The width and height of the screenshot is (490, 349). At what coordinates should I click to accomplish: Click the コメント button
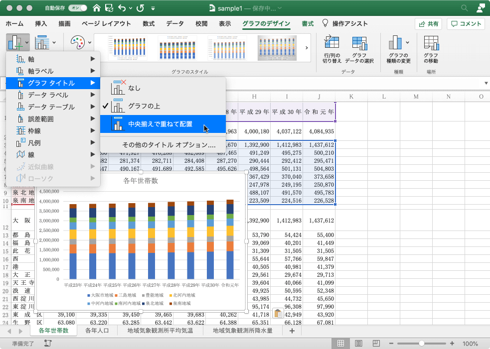point(466,23)
